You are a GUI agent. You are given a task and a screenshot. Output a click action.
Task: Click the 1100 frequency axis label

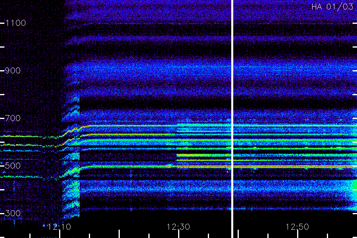pos(15,23)
